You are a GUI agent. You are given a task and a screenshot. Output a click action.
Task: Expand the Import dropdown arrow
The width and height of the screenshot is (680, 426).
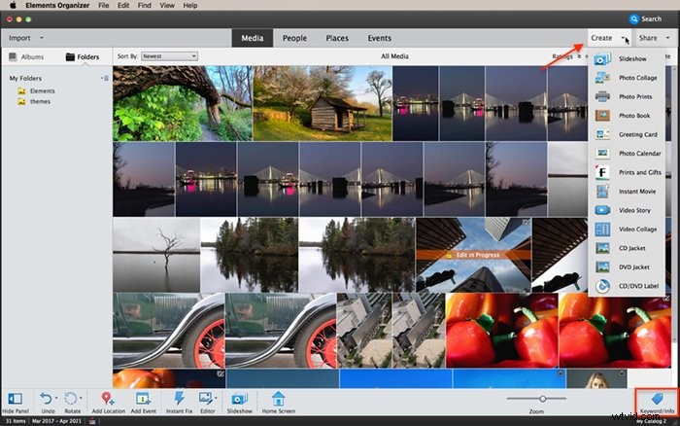(x=42, y=38)
